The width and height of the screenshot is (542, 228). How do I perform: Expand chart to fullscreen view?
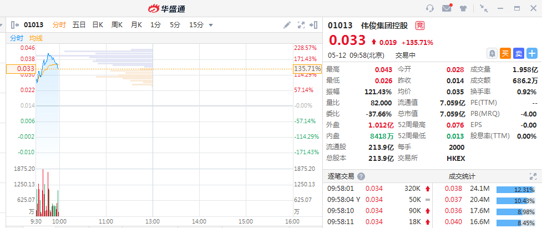302,25
